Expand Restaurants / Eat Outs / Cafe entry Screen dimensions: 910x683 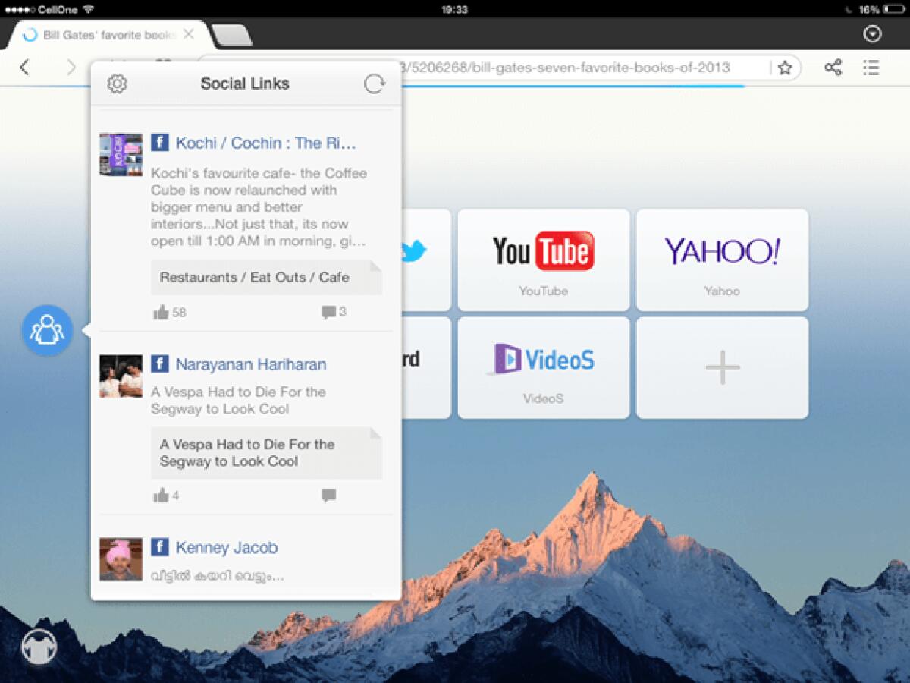coord(267,277)
